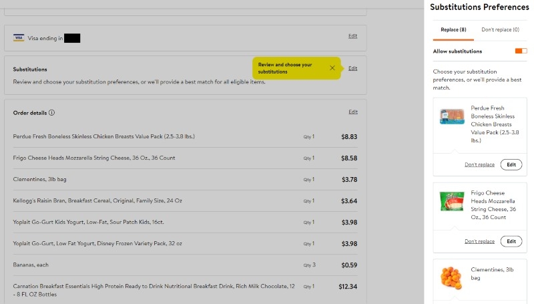Edit the Substitutions section

[353, 68]
